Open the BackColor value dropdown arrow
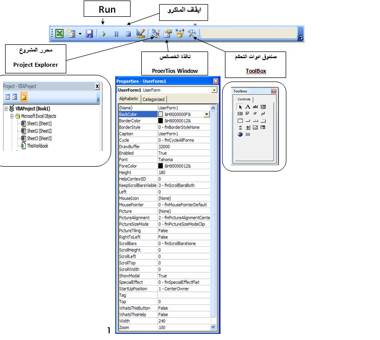380x340 pixels. pyautogui.click(x=207, y=114)
